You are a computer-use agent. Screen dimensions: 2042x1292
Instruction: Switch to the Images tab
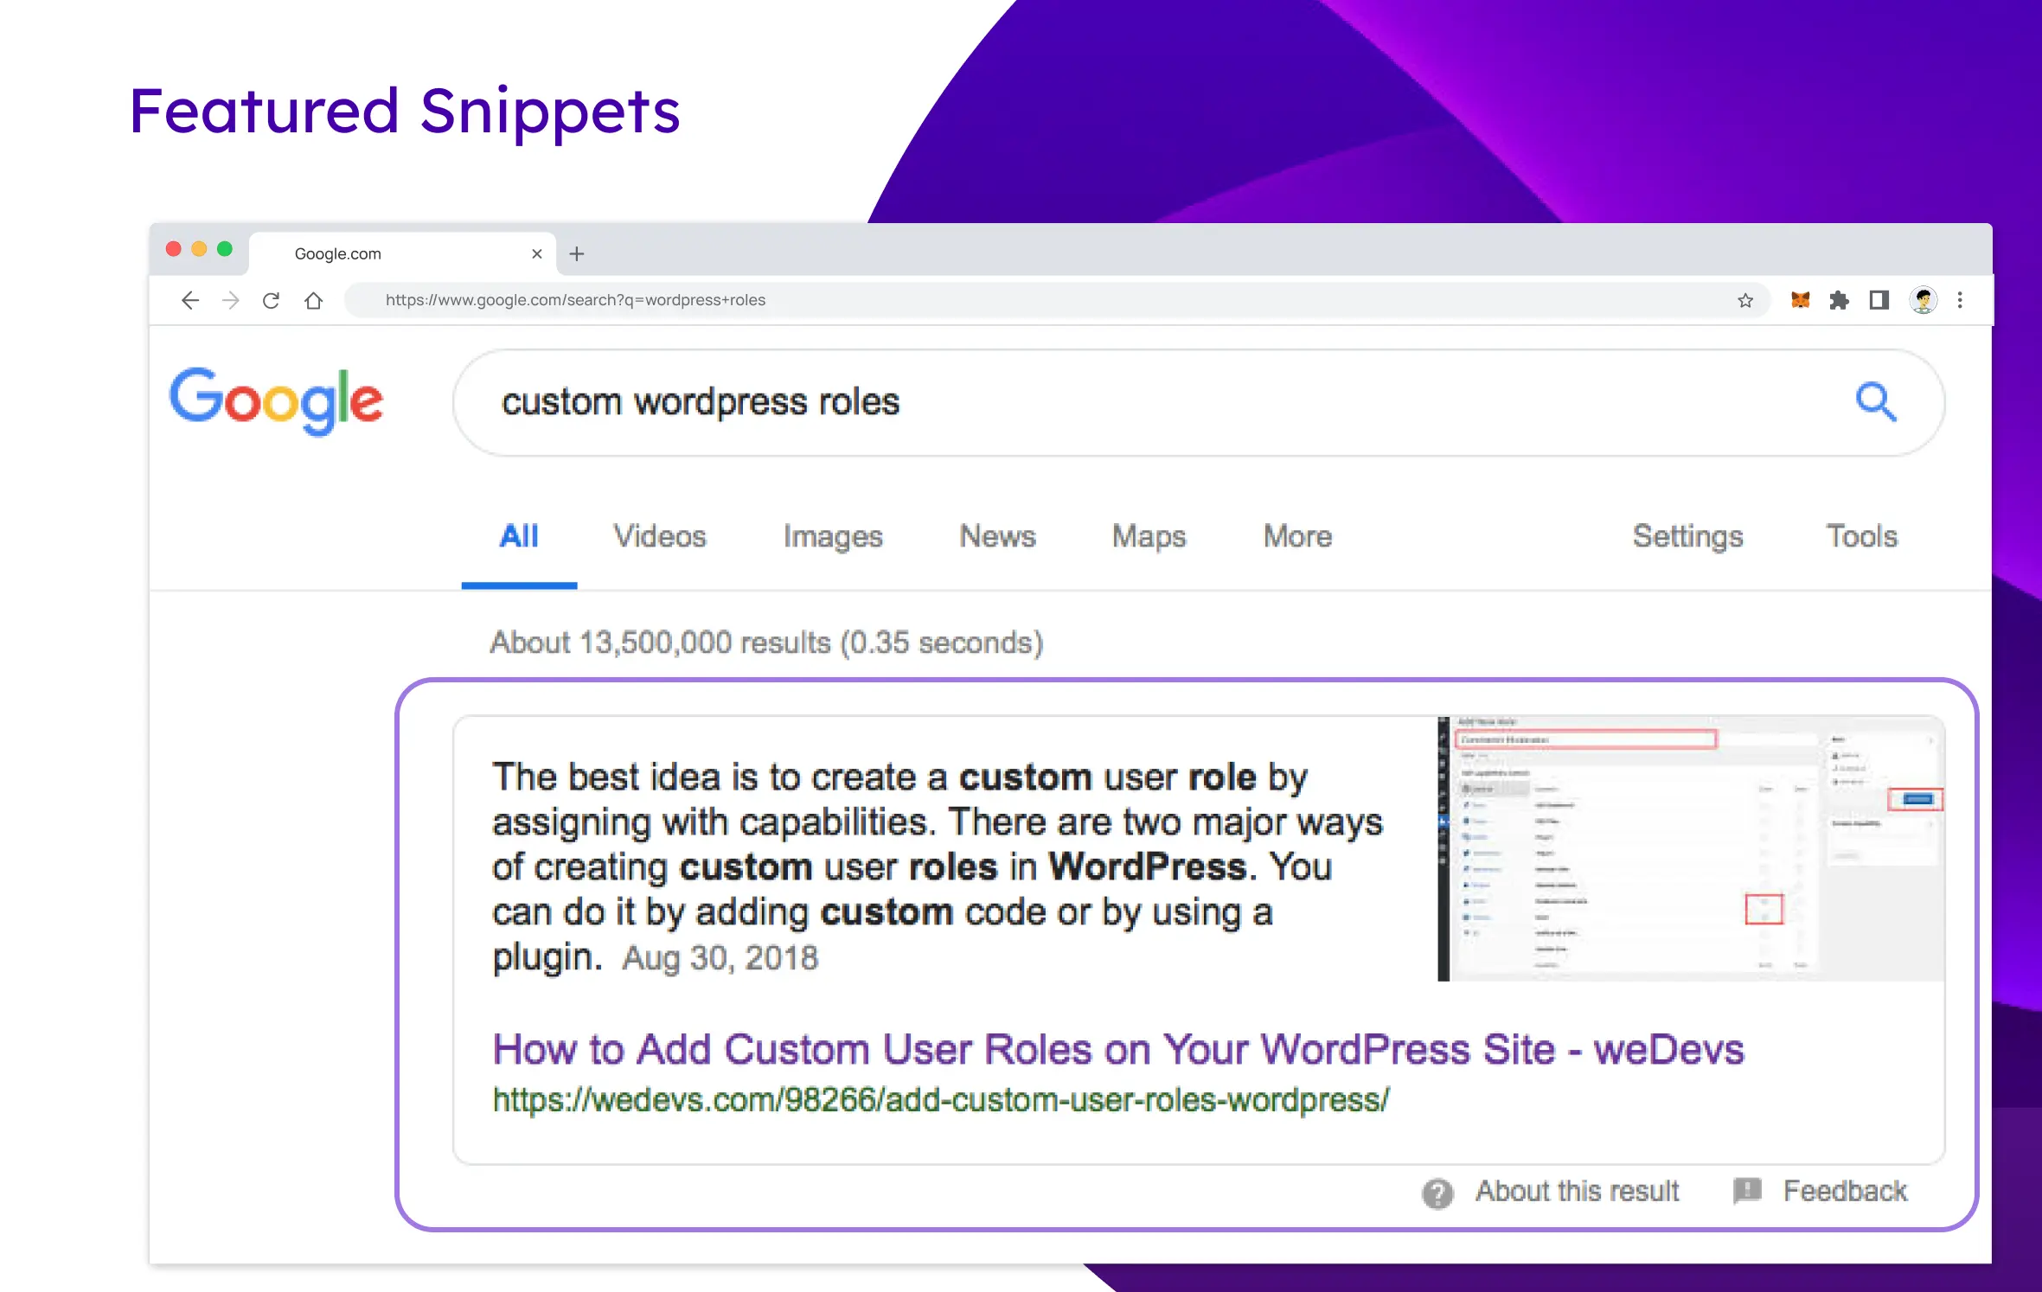click(833, 537)
